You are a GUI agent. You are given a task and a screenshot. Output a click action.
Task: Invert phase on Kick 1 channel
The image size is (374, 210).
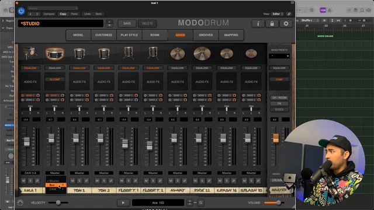[x=37, y=181]
